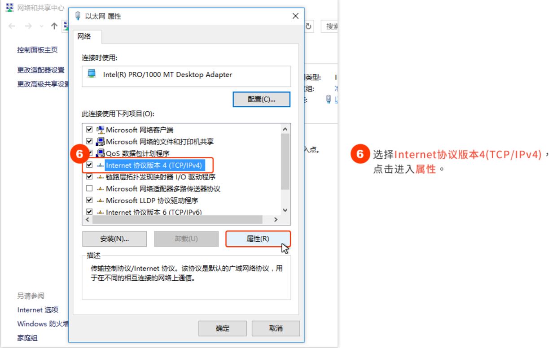Uncheck Microsoft 网络客户端 checkbox
Viewport: 557px width, 348px height.
tap(89, 130)
